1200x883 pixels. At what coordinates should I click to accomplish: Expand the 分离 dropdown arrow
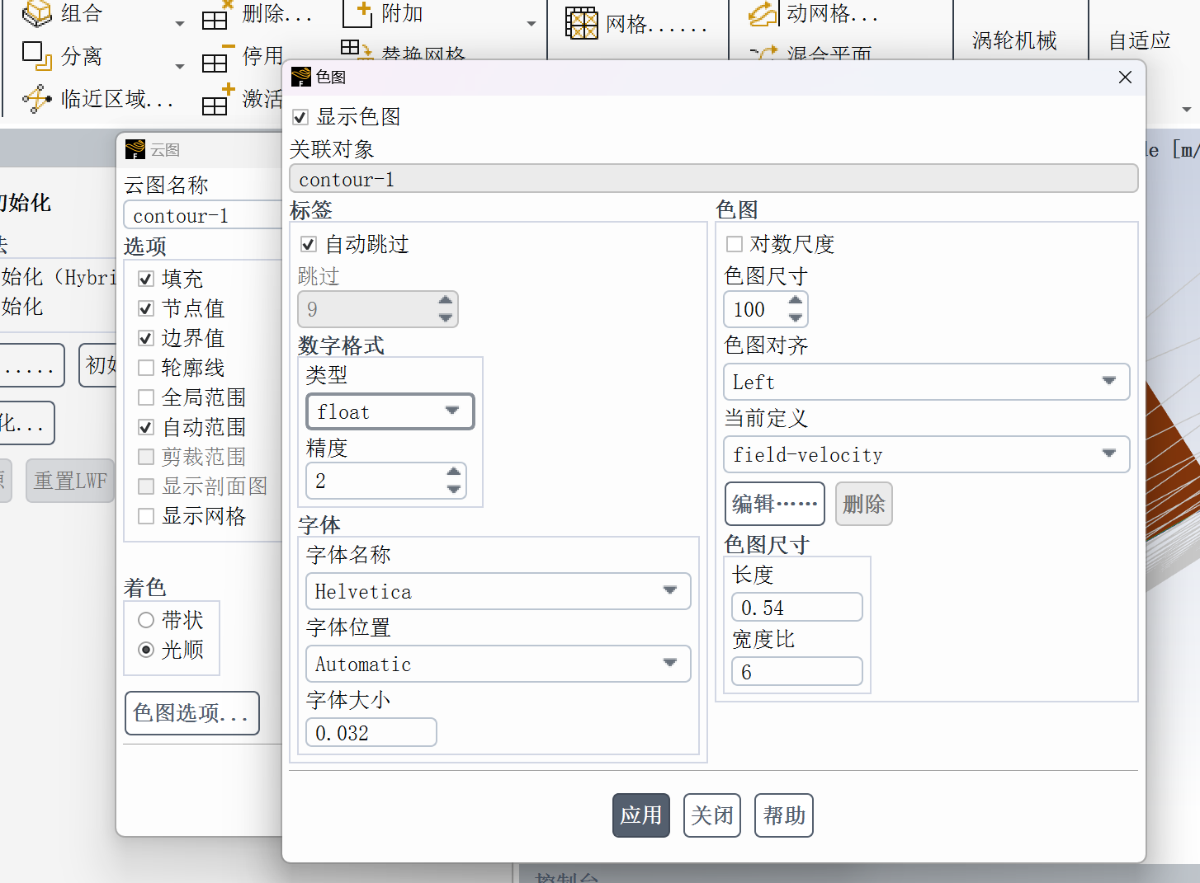(180, 66)
